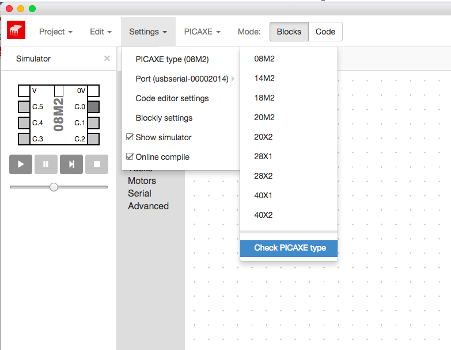Image resolution: width=451 pixels, height=350 pixels.
Task: Select 18M2 chip type
Action: (289, 98)
